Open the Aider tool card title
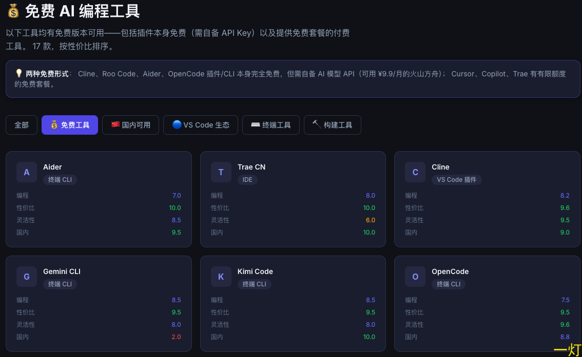The image size is (582, 357). (x=52, y=167)
